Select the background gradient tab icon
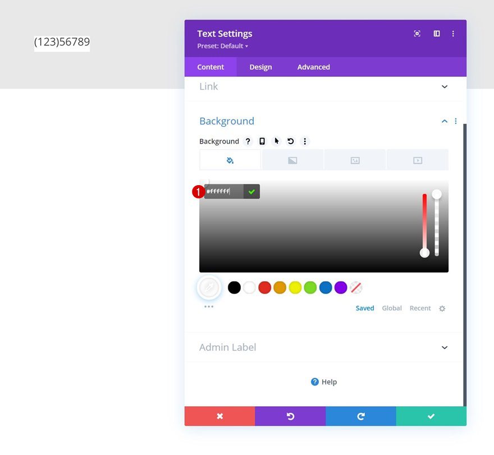Screen dimensions: 494x455 (292, 159)
